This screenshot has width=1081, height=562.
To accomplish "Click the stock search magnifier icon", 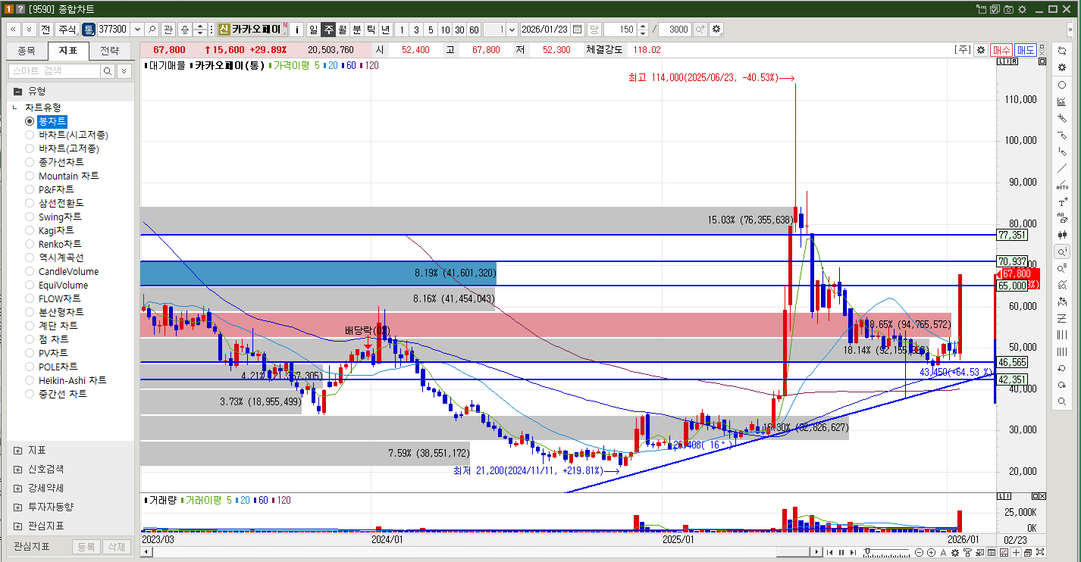I will click(x=152, y=30).
